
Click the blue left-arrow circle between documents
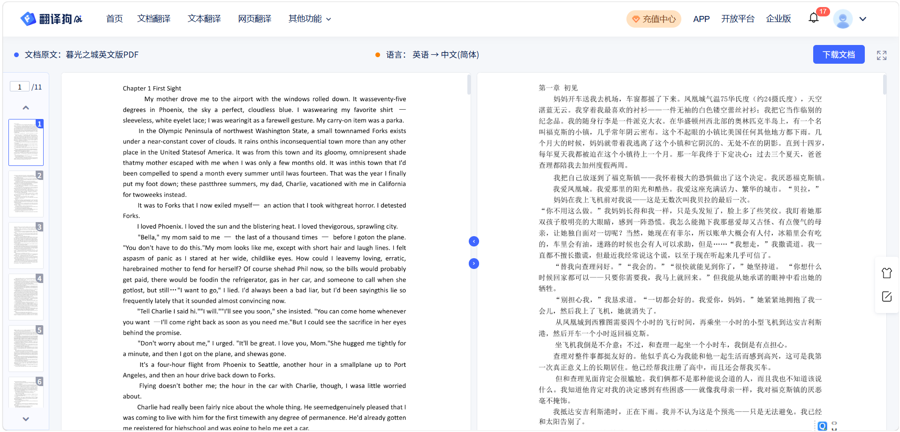474,241
